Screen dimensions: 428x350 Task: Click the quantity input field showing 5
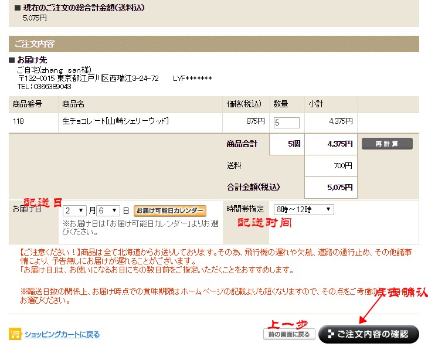pos(286,123)
